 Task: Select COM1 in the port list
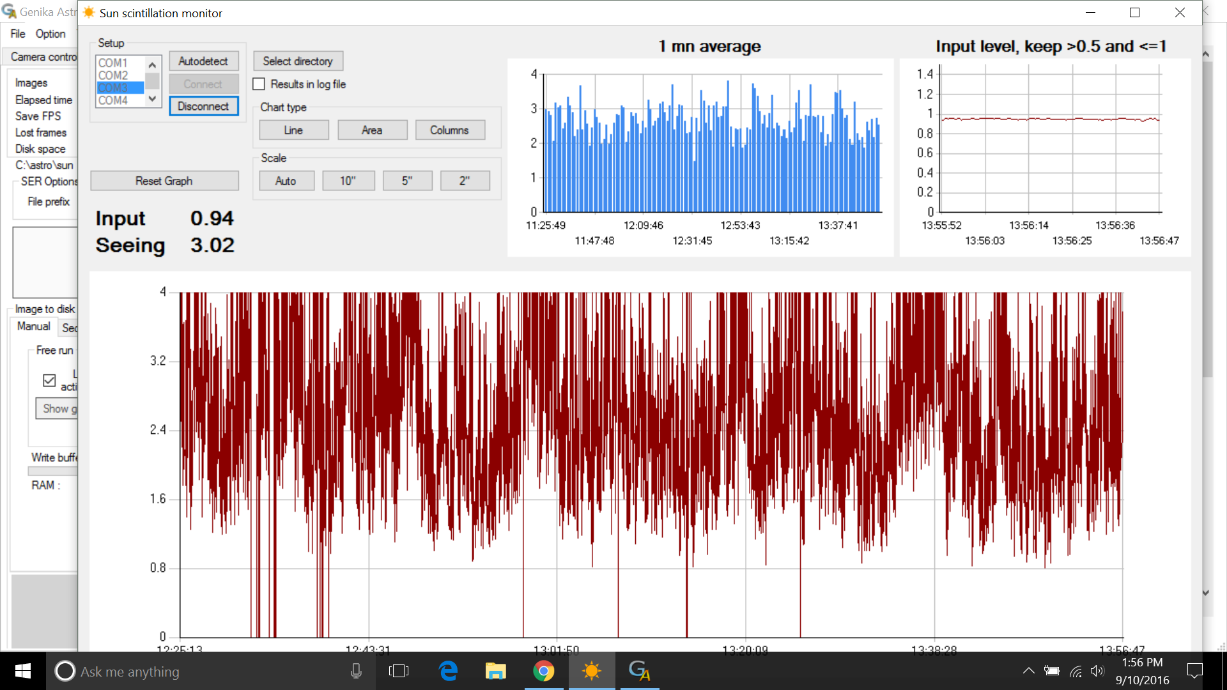click(120, 63)
